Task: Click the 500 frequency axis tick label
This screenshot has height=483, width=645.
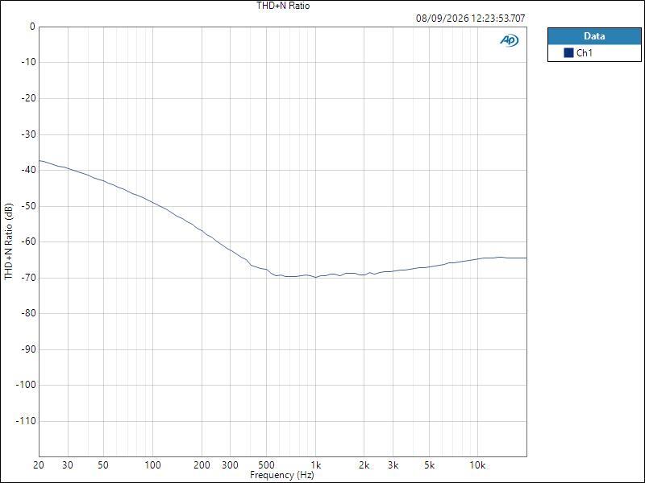Action: [267, 465]
